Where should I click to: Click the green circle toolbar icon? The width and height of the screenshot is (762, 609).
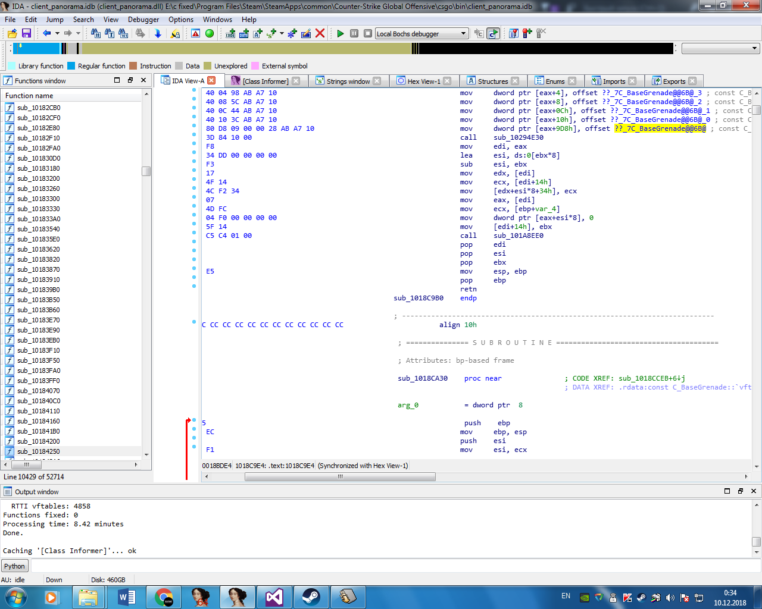(210, 34)
